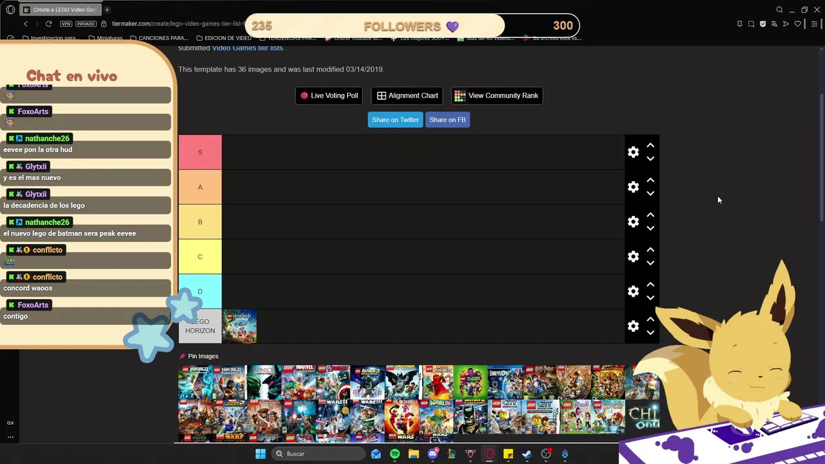Open League of Legends from the taskbar
825x464 pixels.
pos(451,454)
